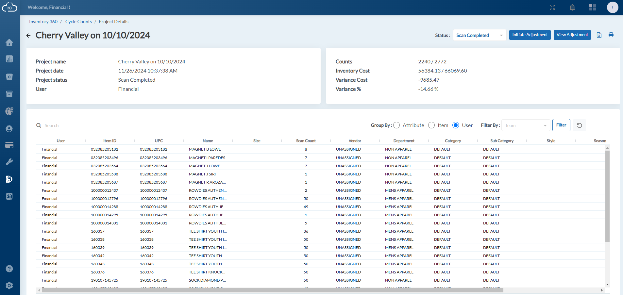Open the user avatar F menu
Viewport: 623px width, 295px height.
coord(613,7)
